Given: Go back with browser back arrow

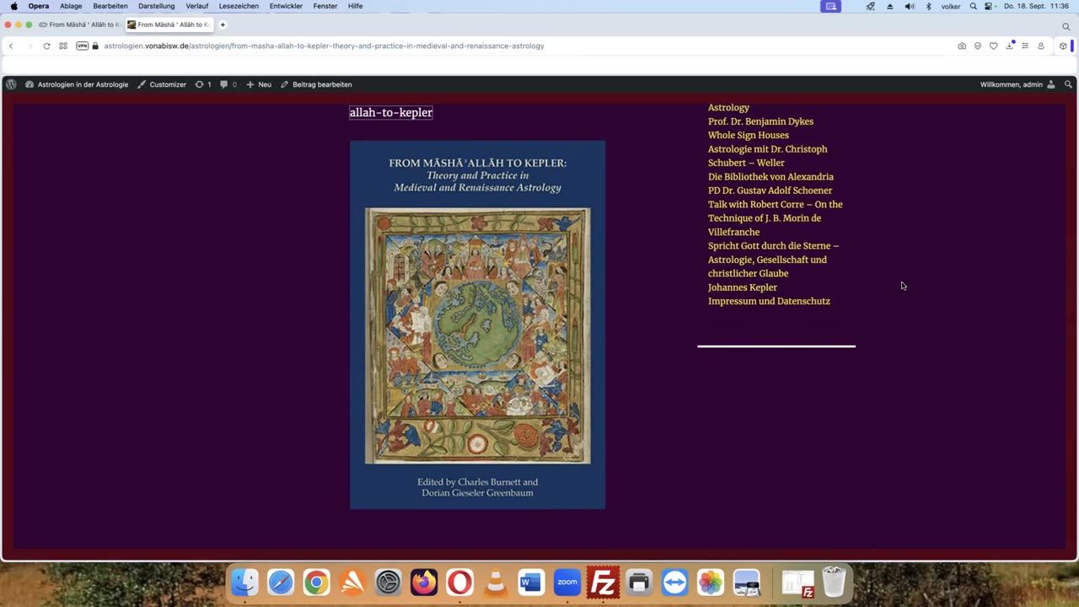Looking at the screenshot, I should (11, 46).
